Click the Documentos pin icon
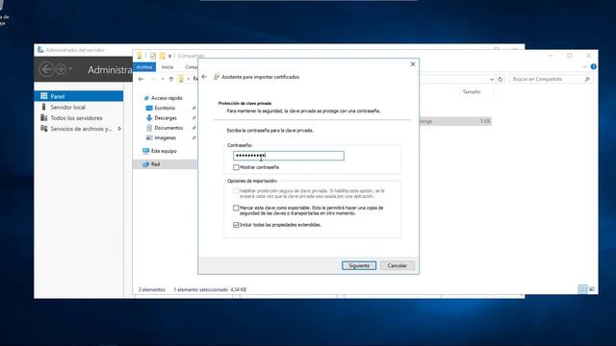 [193, 128]
